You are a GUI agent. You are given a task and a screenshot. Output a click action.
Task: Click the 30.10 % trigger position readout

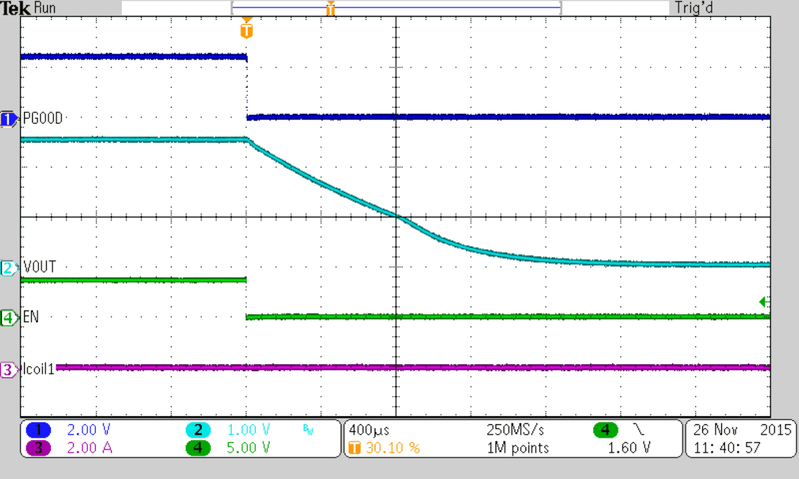393,448
